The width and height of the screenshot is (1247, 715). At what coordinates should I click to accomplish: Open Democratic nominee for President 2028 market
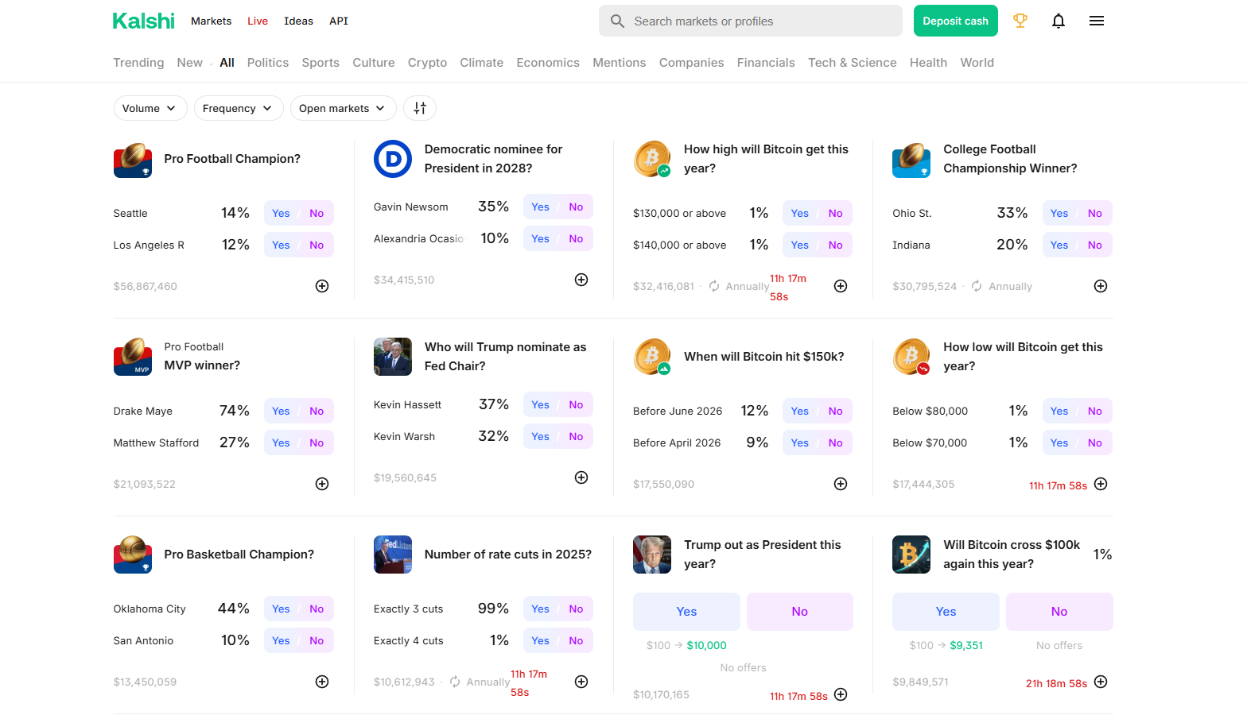(493, 158)
